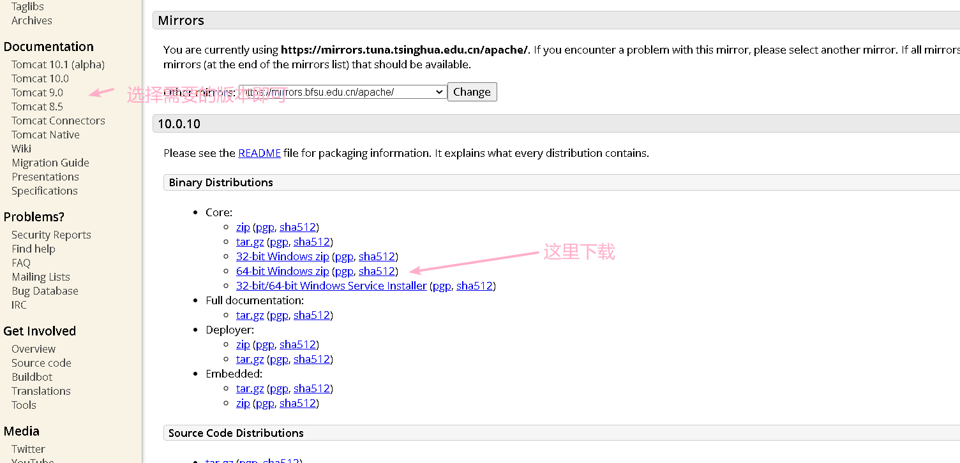Open Specifications in the sidebar
Screen dimensions: 960x463
coord(45,191)
